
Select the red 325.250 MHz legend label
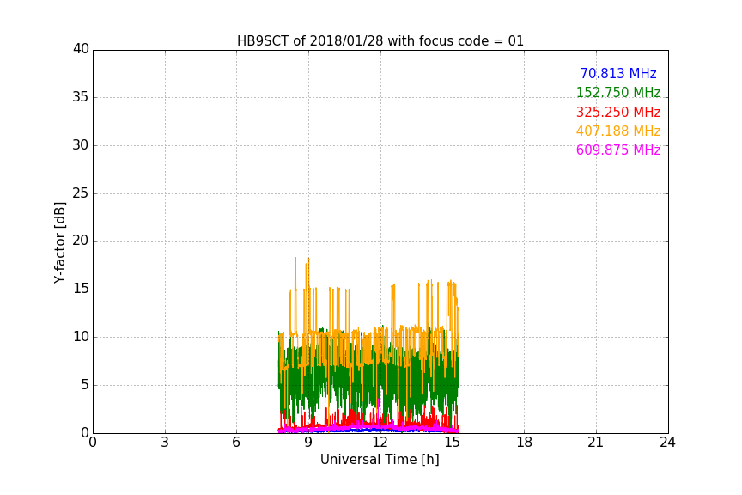[x=618, y=112]
